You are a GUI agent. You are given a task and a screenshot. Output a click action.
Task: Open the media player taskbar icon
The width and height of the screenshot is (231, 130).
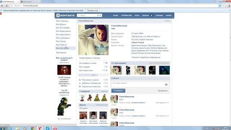25,128
